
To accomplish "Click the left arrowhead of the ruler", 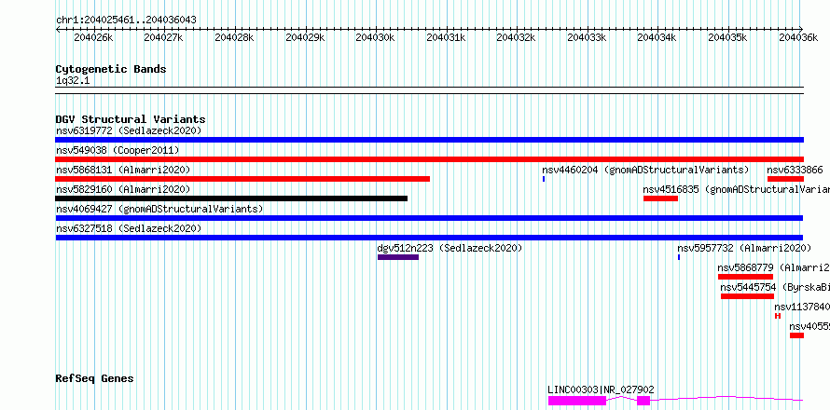I will (x=58, y=29).
